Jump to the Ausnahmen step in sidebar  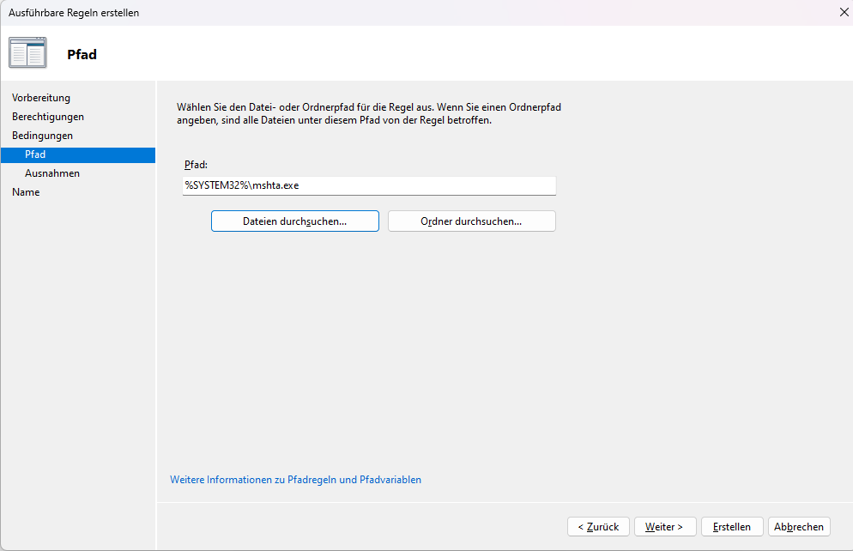tap(52, 173)
